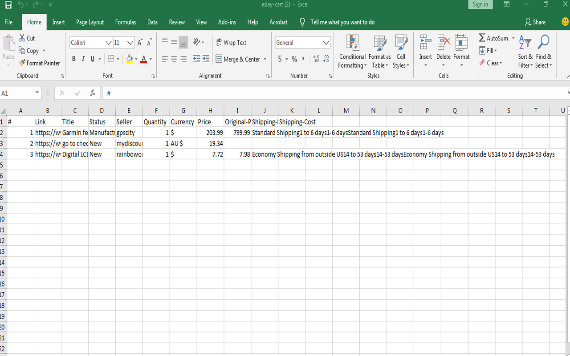The image size is (570, 356).
Task: Open Conditional Formatting icon
Action: click(352, 44)
